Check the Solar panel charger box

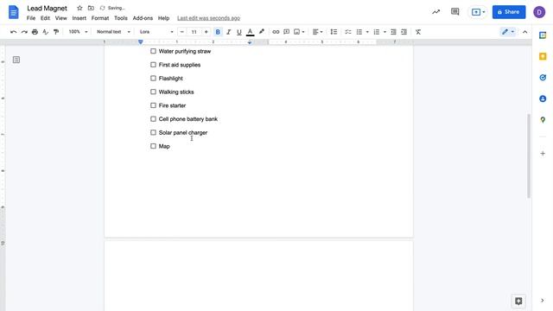coord(153,132)
